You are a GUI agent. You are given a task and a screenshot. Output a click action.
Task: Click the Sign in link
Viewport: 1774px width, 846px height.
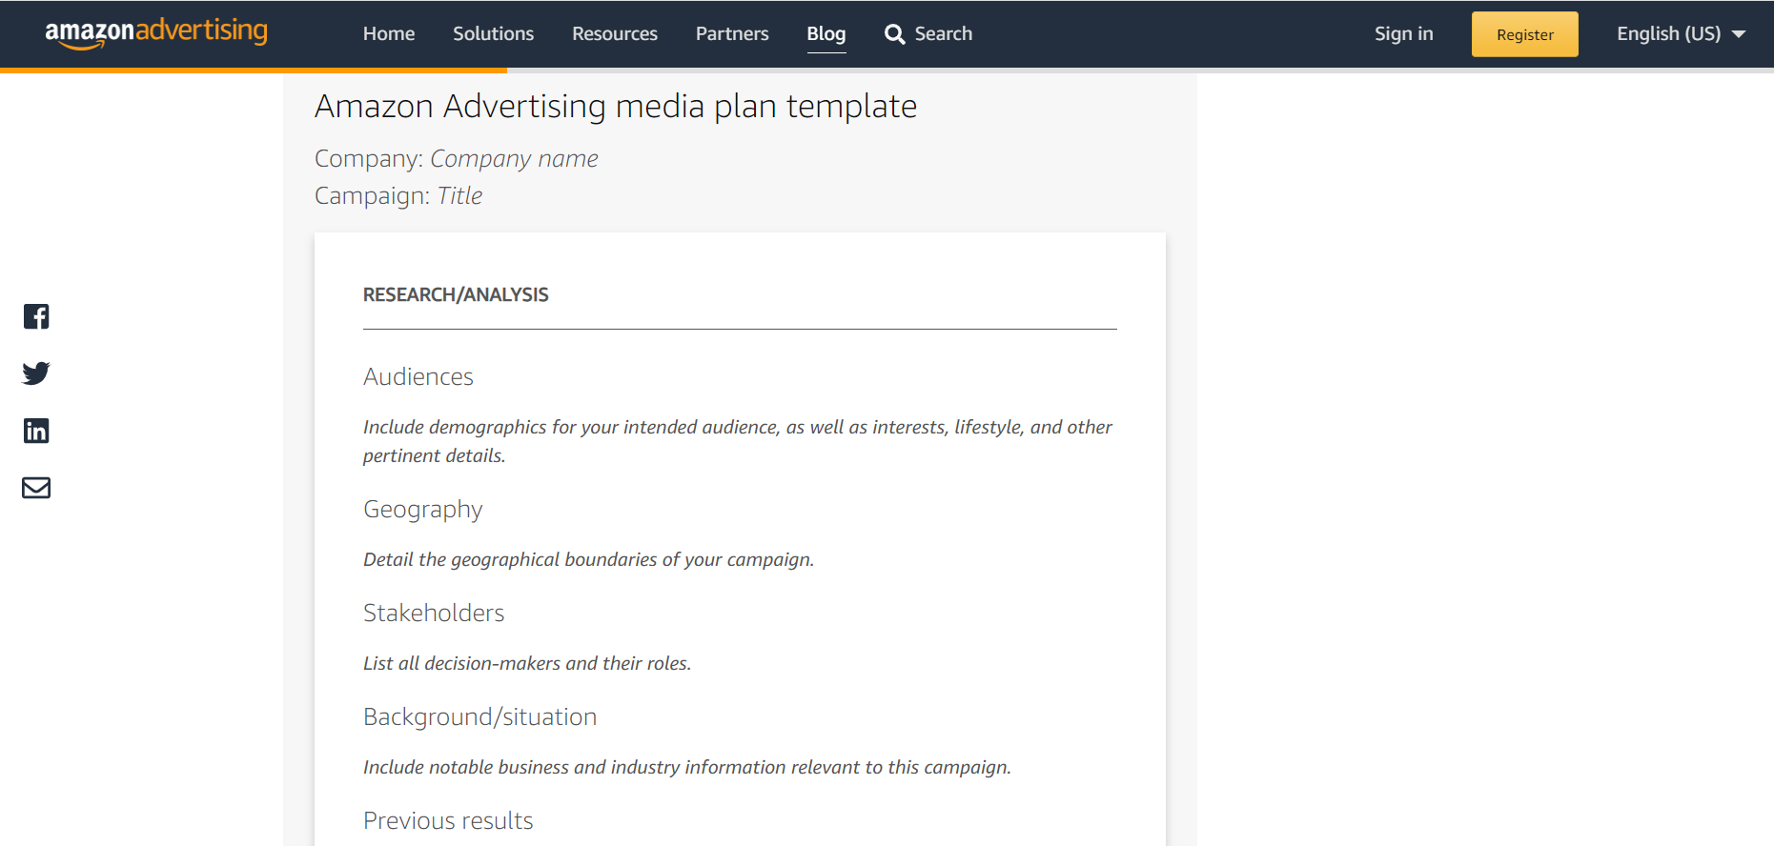tap(1404, 34)
